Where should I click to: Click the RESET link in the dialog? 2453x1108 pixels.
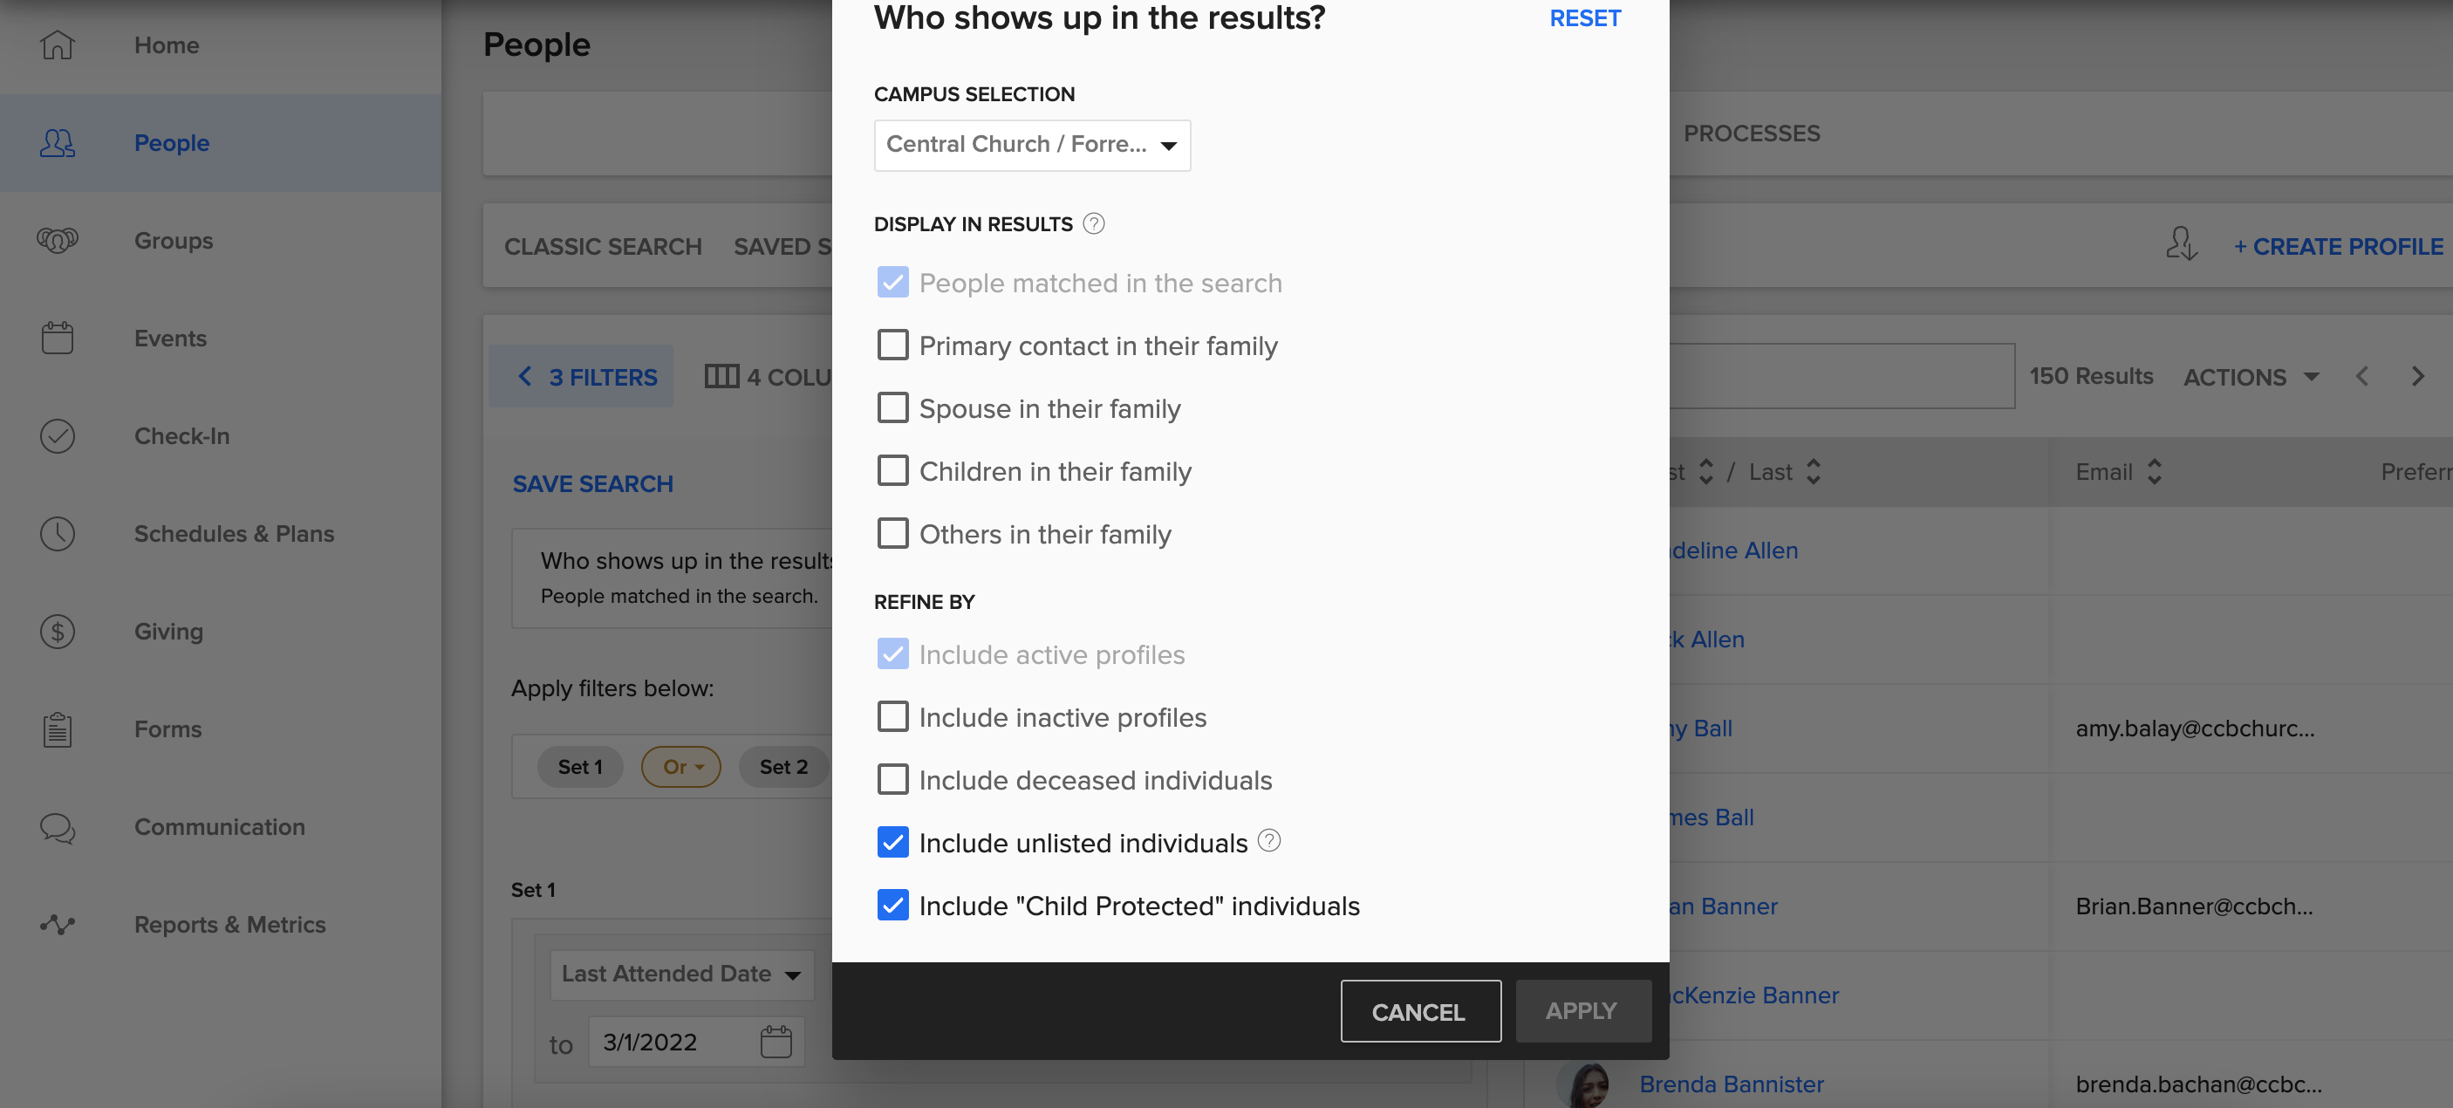(x=1584, y=17)
